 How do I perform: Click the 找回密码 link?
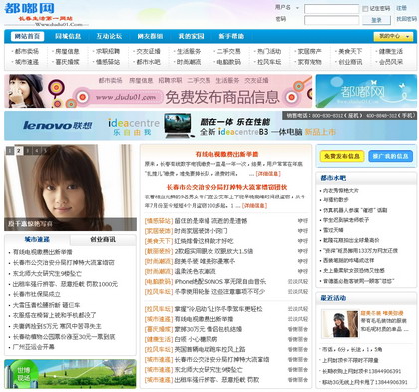click(x=407, y=19)
